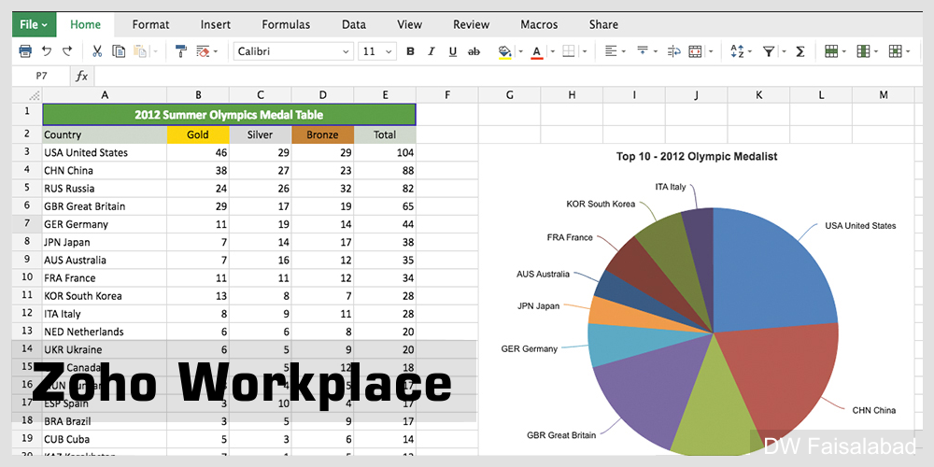Switch to the Home tab
The height and width of the screenshot is (467, 934).
tap(85, 24)
